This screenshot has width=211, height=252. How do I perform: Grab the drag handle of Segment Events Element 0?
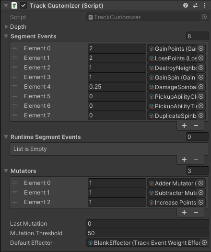[x=15, y=48]
